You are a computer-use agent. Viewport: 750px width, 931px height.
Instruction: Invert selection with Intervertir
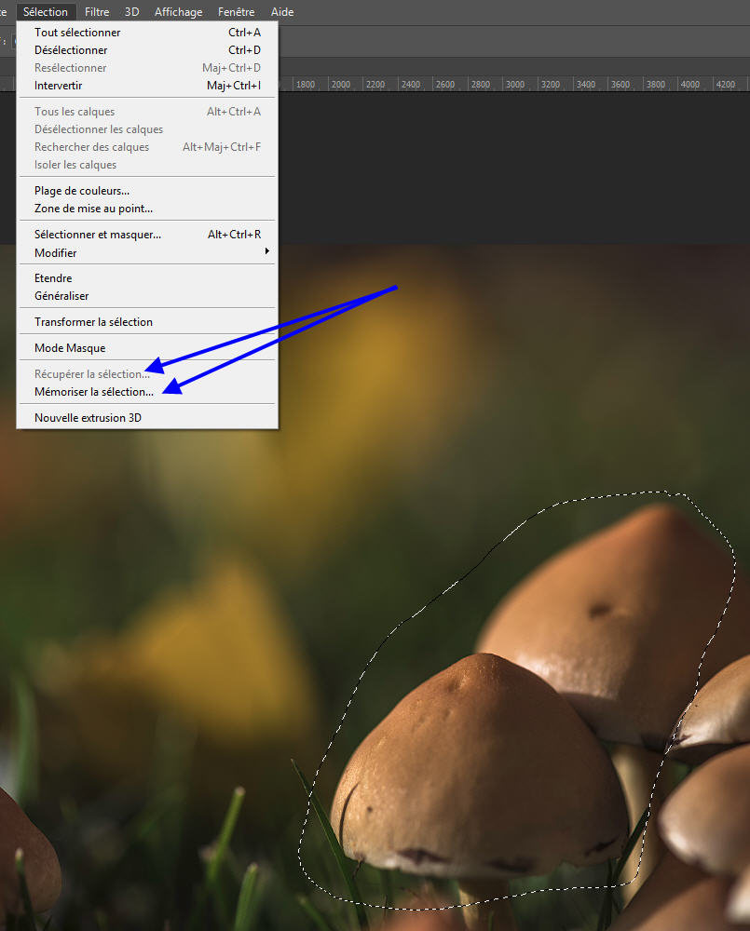59,86
